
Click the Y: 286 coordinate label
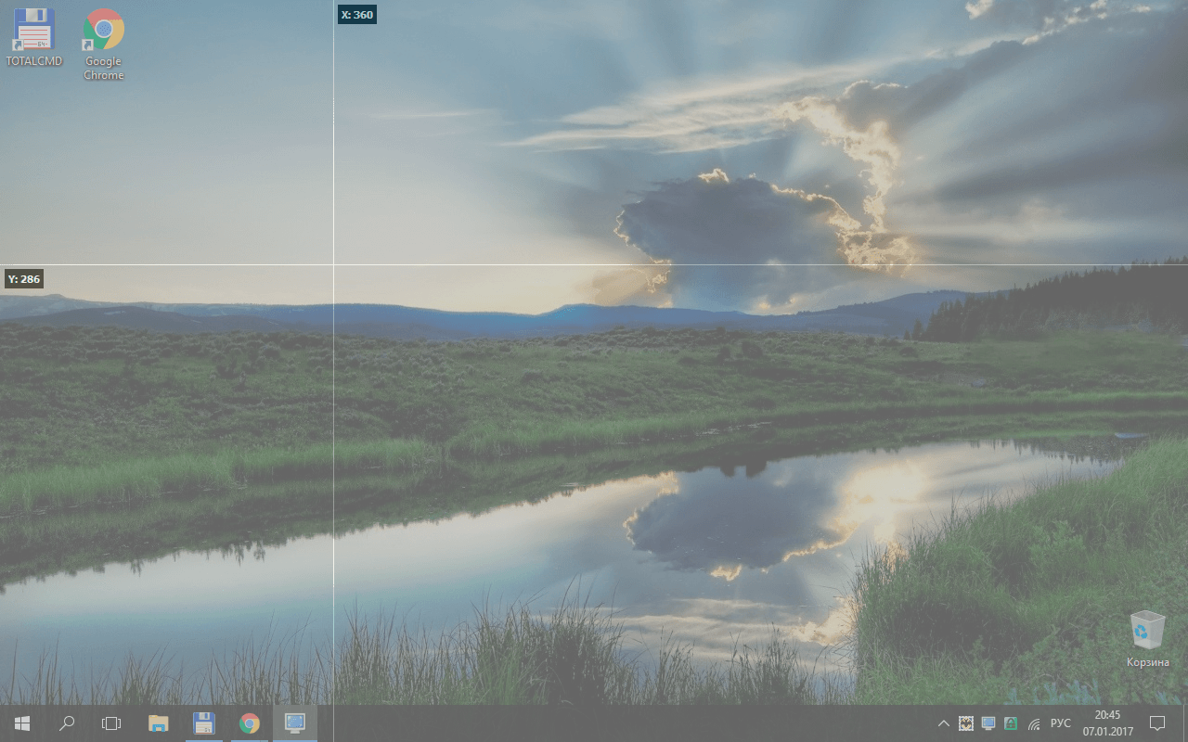[x=23, y=278]
